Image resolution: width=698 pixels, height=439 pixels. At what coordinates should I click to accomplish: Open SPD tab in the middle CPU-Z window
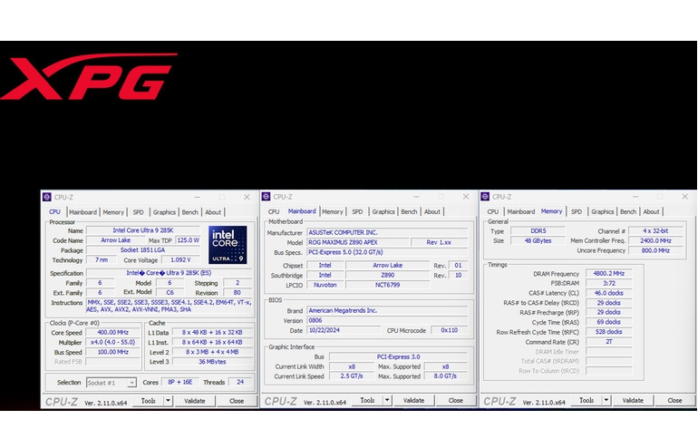click(357, 212)
